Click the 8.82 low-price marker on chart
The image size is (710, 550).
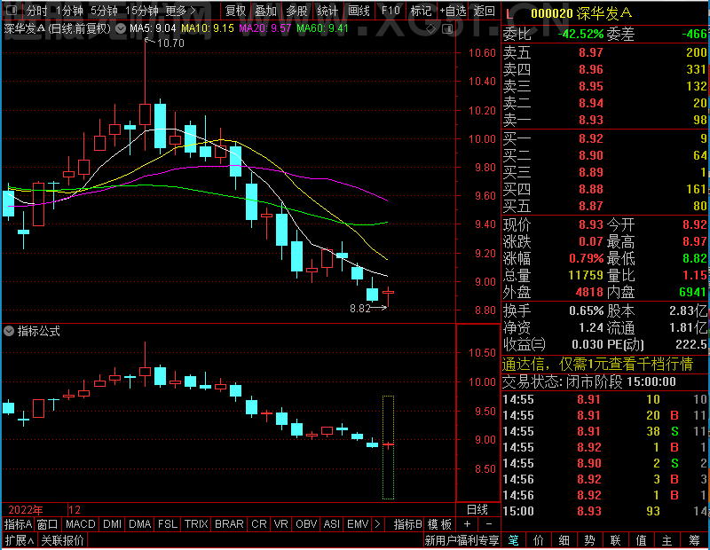pyautogui.click(x=360, y=309)
